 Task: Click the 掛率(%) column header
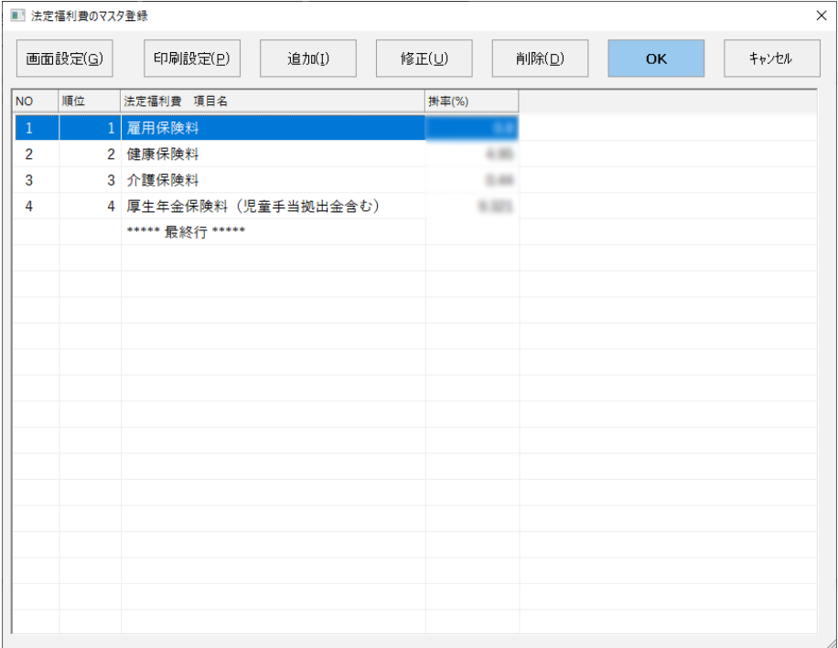[471, 101]
